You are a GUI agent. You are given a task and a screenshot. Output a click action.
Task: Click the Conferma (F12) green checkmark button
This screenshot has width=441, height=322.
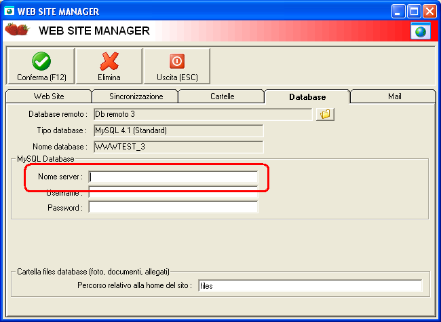[x=41, y=66]
